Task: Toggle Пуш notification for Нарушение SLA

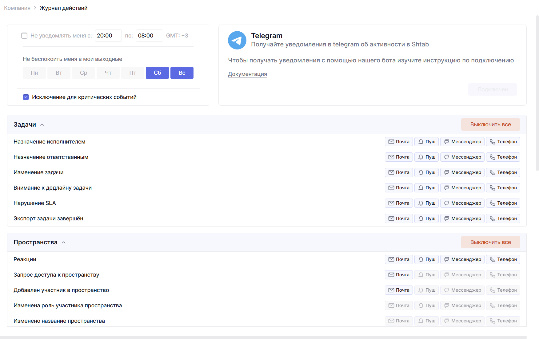Action: [x=427, y=203]
